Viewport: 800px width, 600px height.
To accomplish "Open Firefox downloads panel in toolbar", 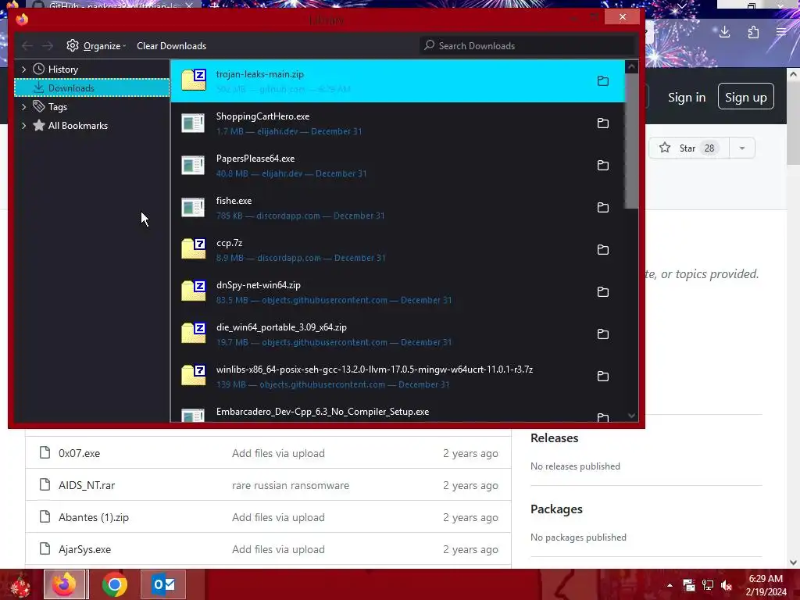I will point(724,33).
